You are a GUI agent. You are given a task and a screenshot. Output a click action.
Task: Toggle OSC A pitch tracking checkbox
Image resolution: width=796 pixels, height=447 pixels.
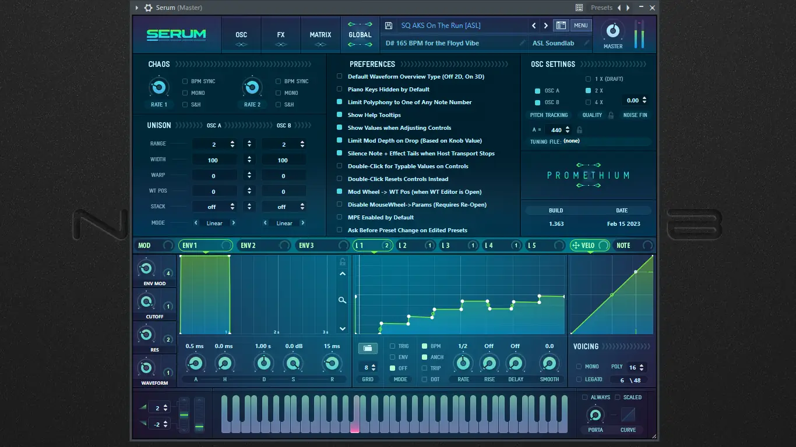coord(537,91)
